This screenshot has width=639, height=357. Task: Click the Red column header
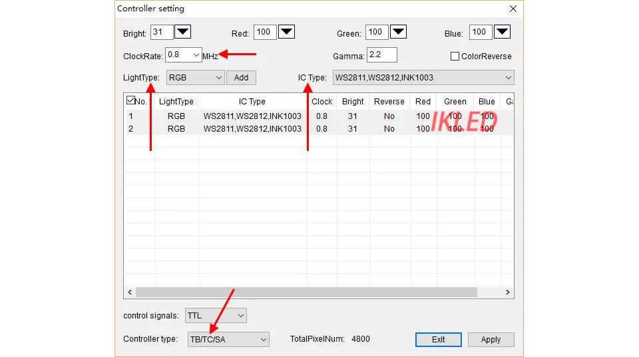click(x=423, y=101)
